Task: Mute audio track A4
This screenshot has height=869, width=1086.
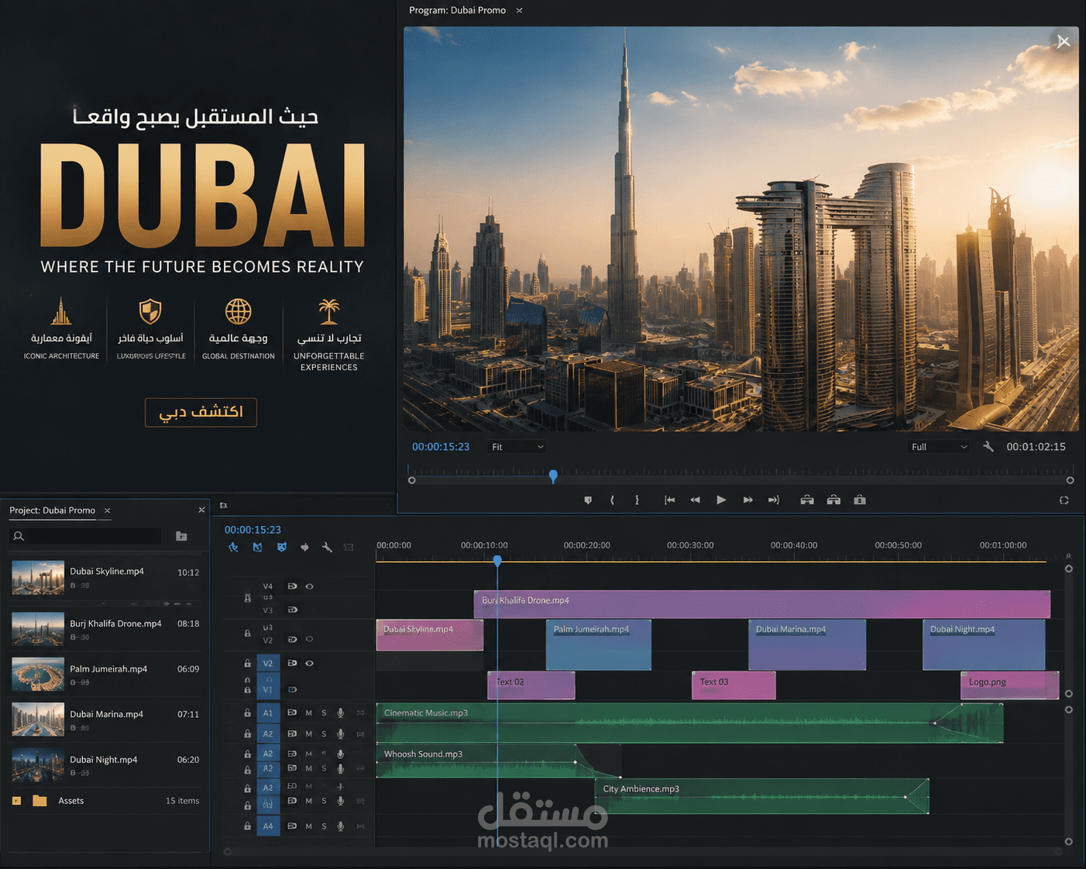Action: pos(308,826)
